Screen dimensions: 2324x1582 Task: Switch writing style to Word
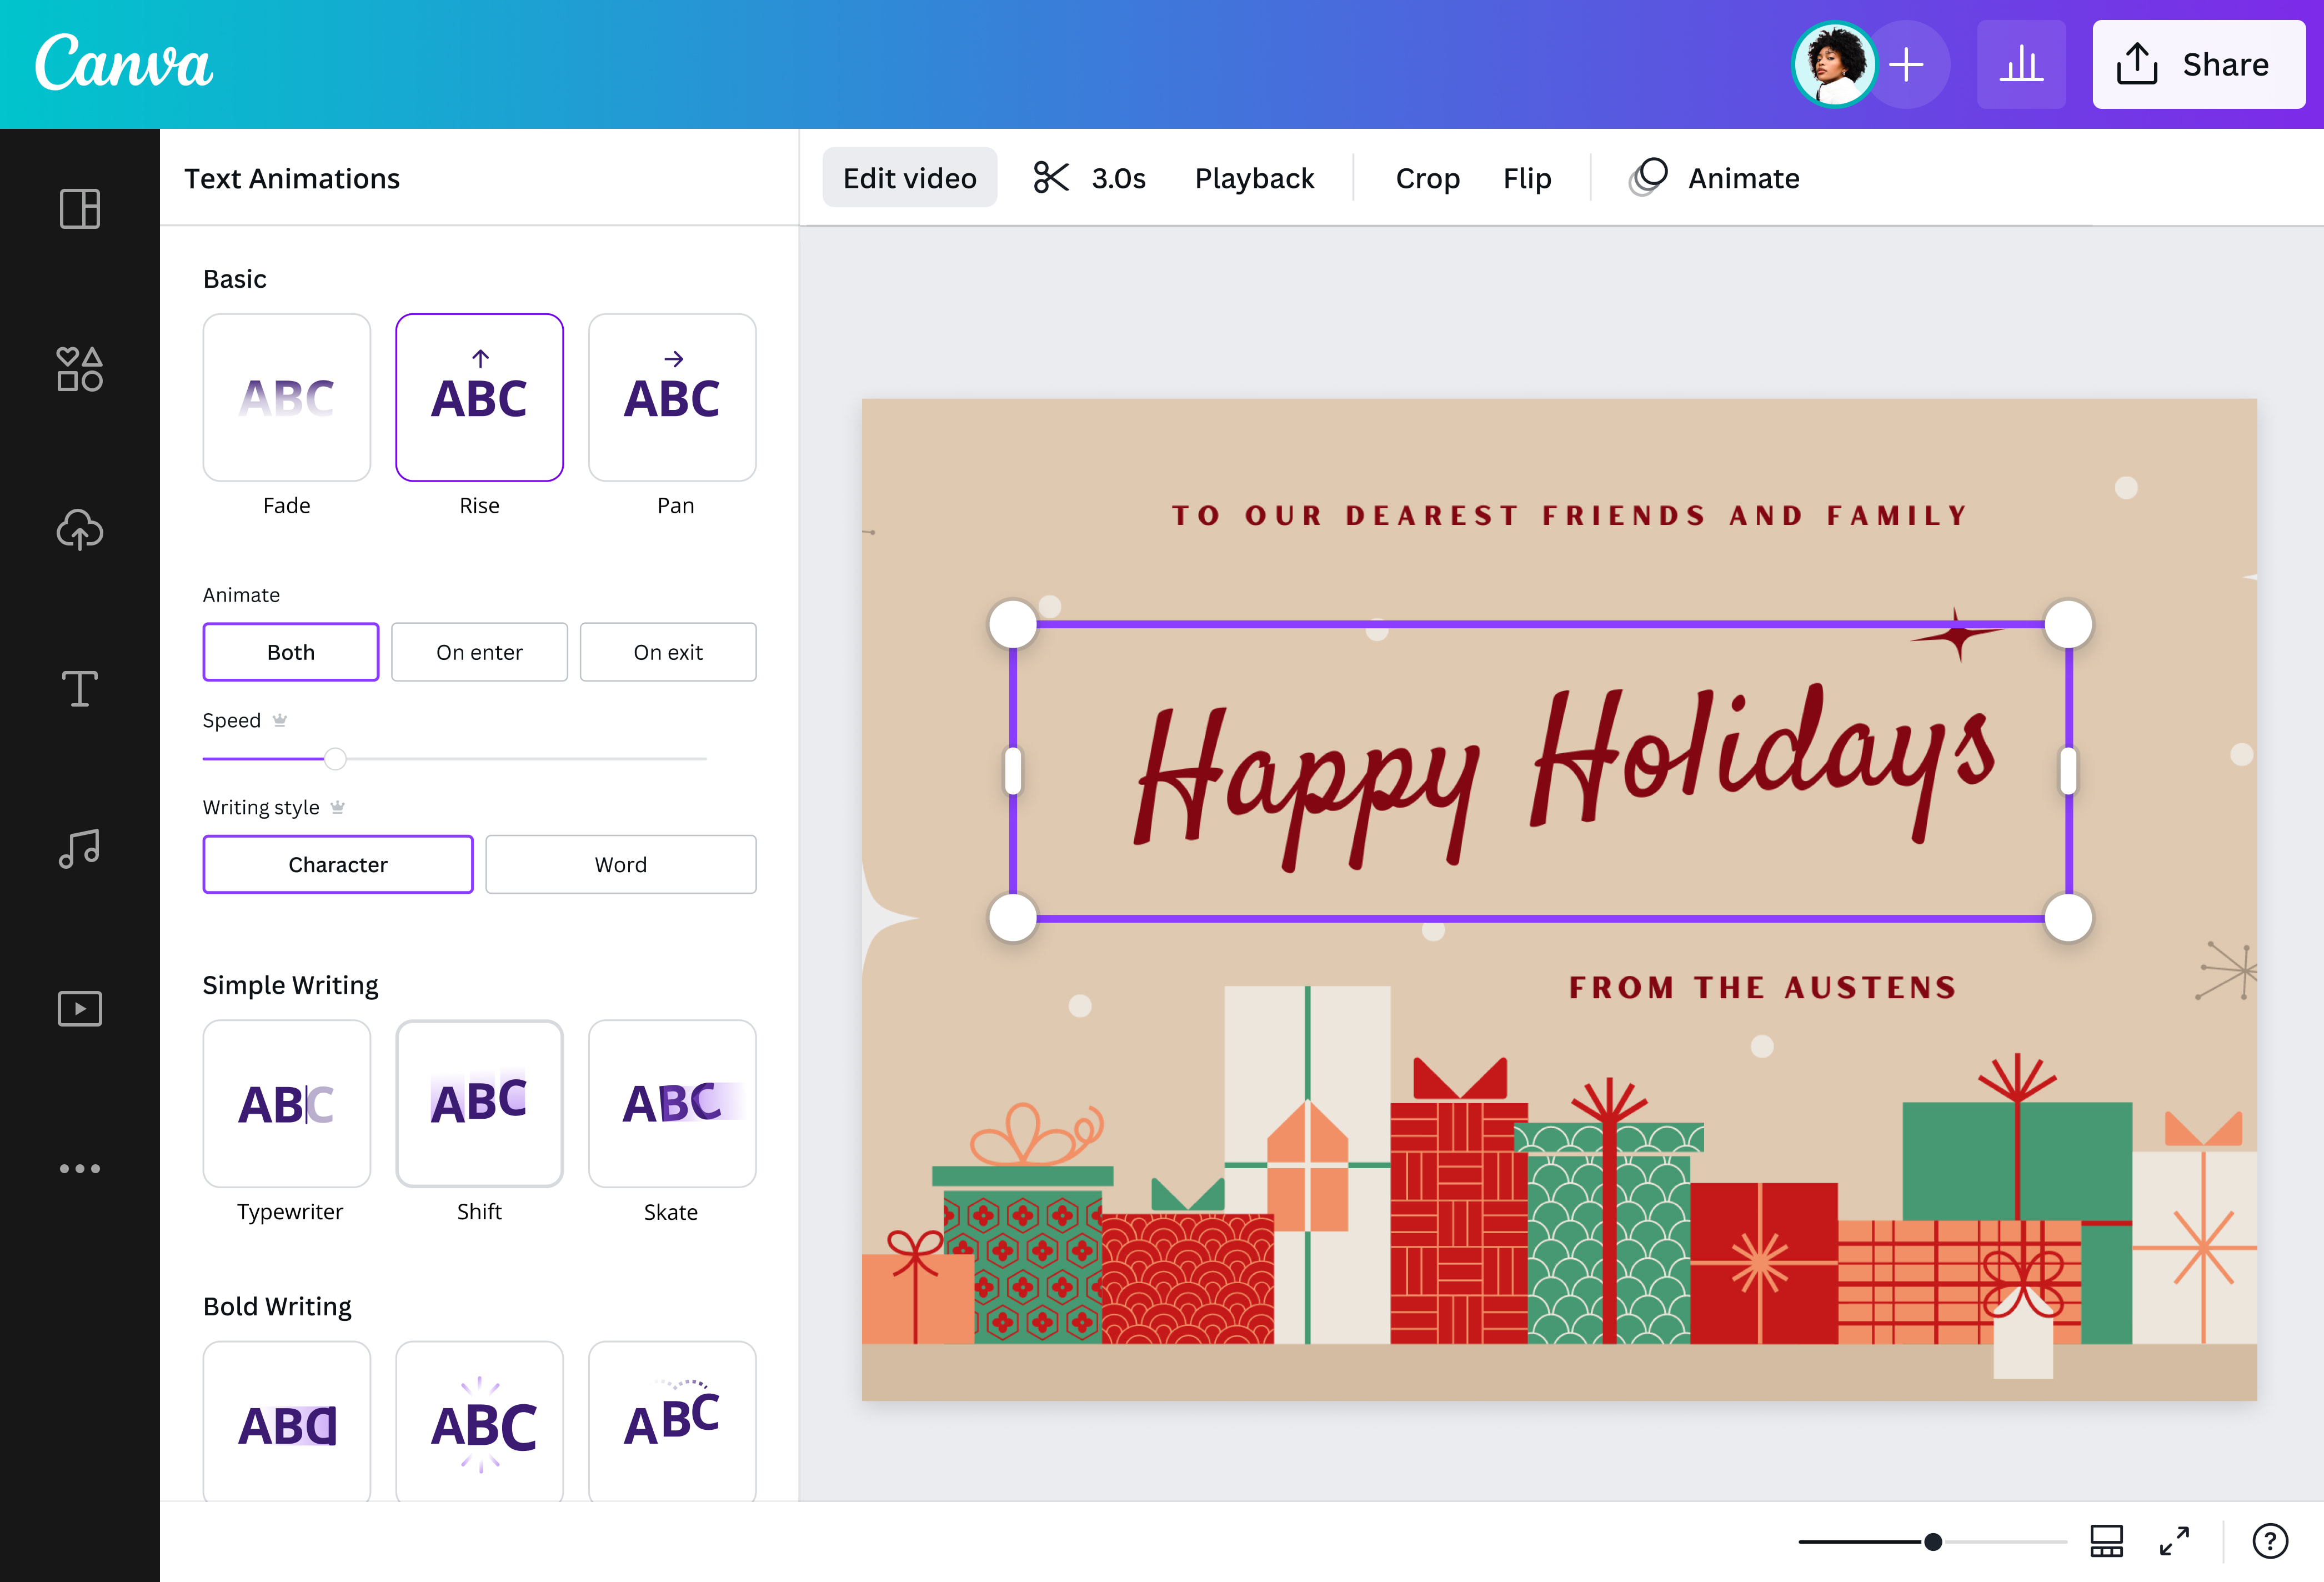[620, 864]
